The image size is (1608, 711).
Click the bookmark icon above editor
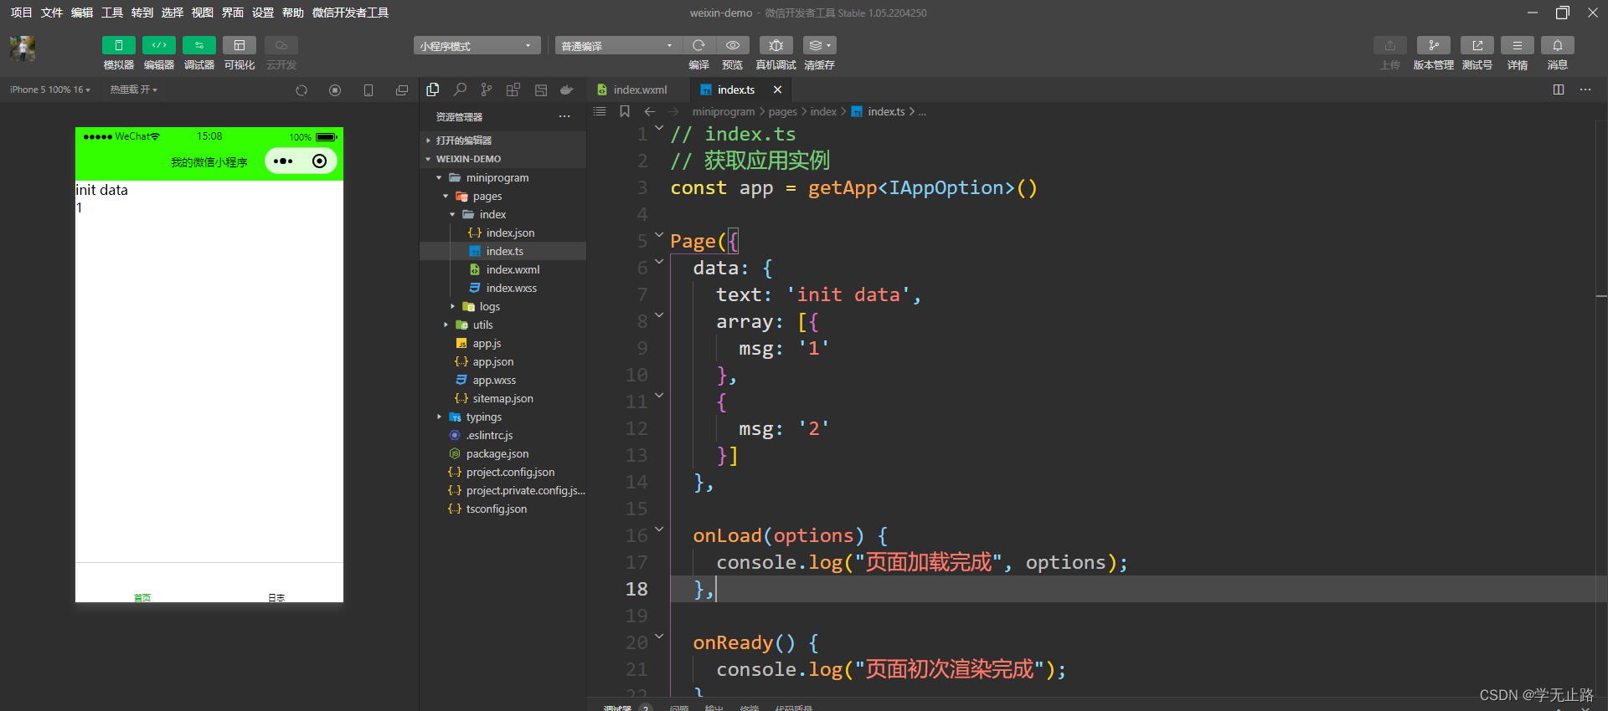(625, 111)
